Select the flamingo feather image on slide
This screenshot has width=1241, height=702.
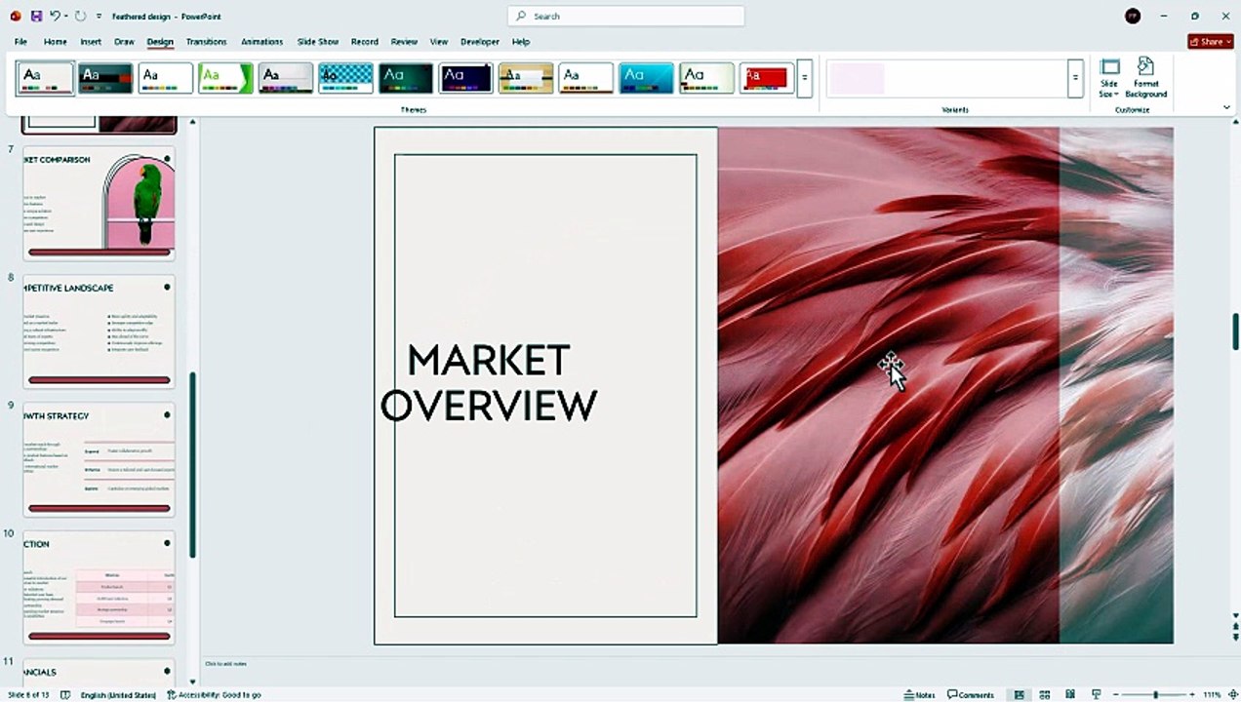pos(945,385)
